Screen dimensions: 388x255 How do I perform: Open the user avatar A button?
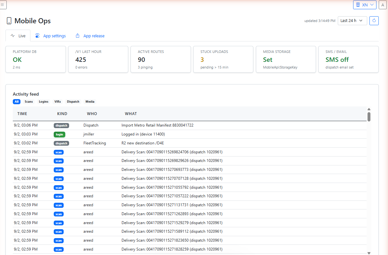383,5
